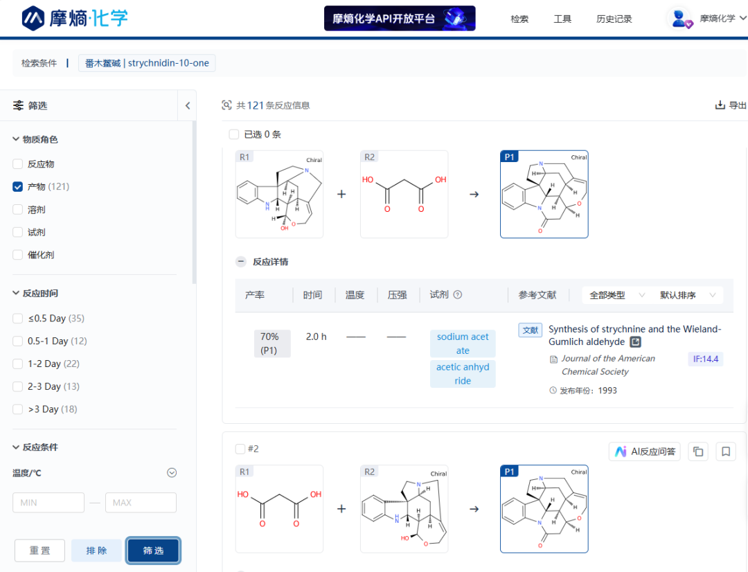Image resolution: width=748 pixels, height=572 pixels.
Task: Click the 筛选 apply button
Action: coord(153,551)
